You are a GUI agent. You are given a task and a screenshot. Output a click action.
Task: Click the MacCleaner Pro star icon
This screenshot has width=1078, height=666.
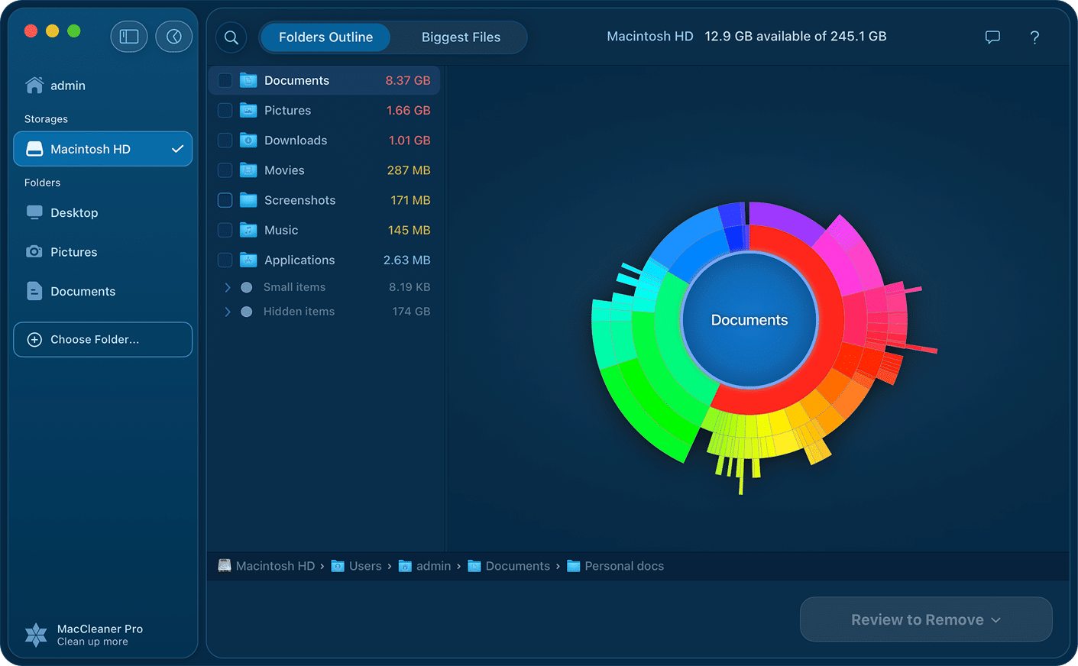tap(36, 635)
